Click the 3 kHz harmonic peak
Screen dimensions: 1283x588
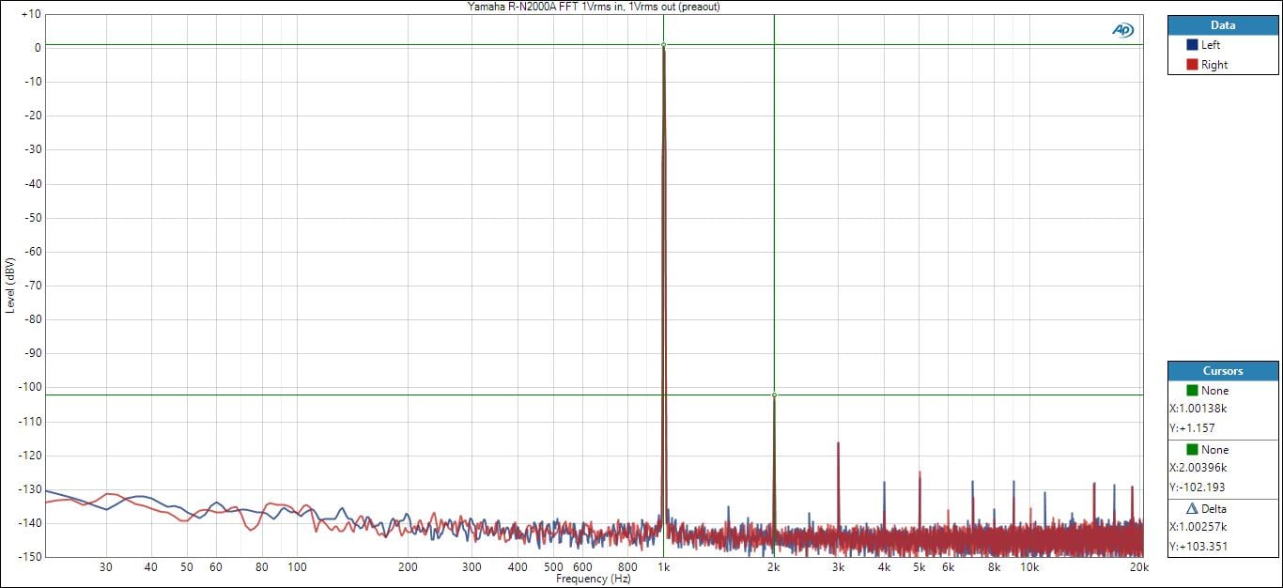(838, 443)
